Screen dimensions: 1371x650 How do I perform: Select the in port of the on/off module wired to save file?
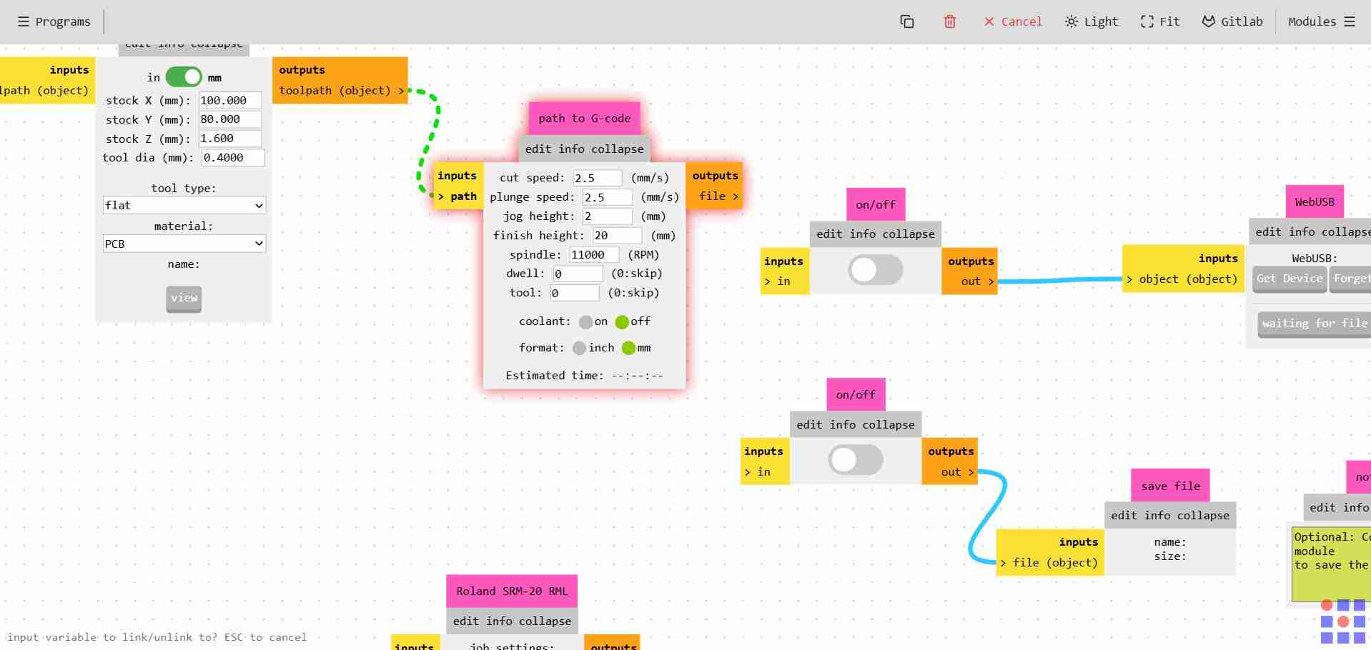(x=758, y=472)
